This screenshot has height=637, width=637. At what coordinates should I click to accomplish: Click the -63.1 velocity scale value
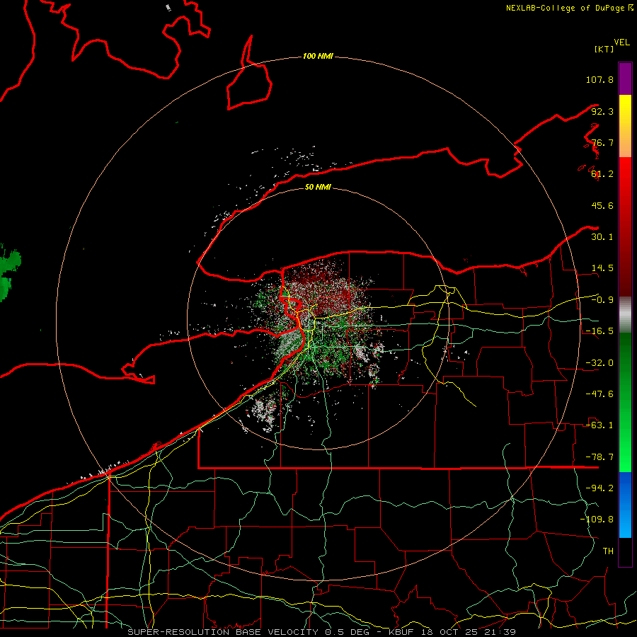coord(599,425)
